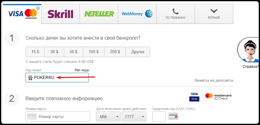Focus the promo code field with POKERRU
This screenshot has height=125, width=260.
tap(60, 78)
